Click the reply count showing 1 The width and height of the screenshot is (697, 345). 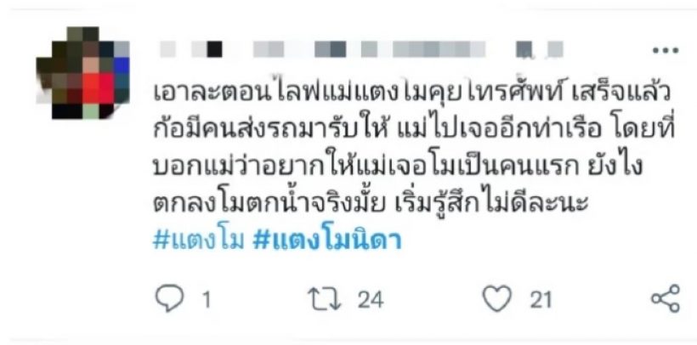tap(206, 300)
